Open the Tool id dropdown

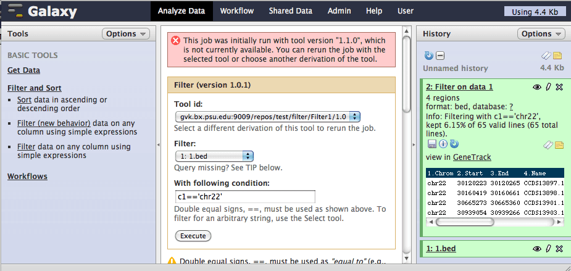(267, 116)
